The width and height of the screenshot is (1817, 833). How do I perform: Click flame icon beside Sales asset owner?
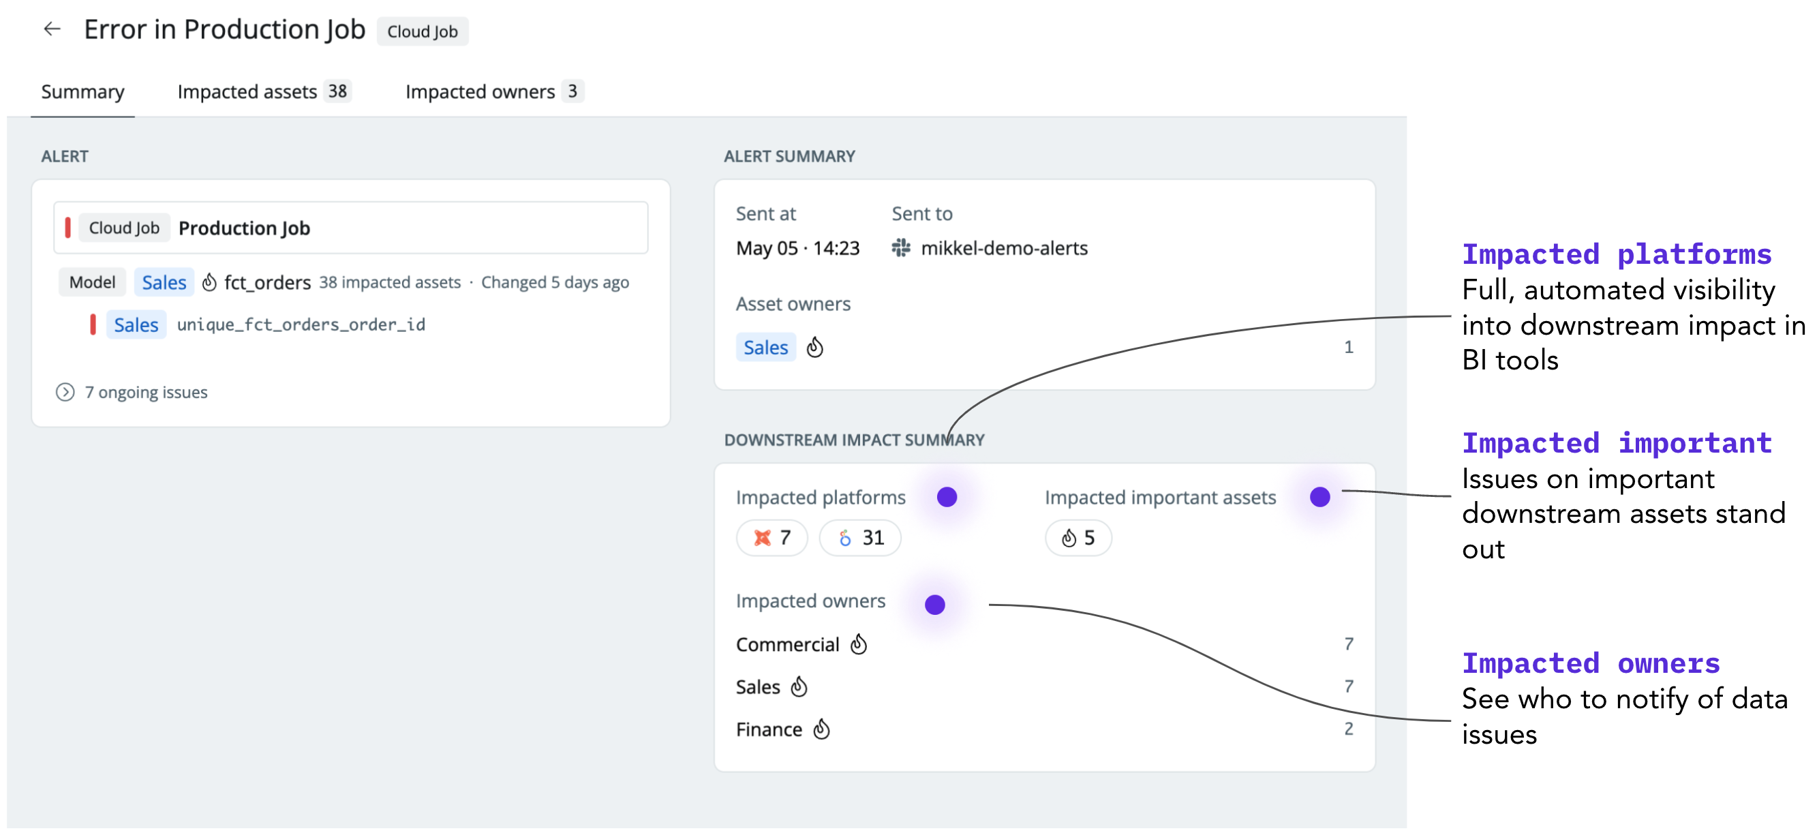(814, 347)
